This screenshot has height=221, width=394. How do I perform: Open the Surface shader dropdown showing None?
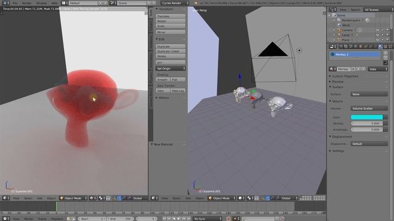pyautogui.click(x=369, y=94)
